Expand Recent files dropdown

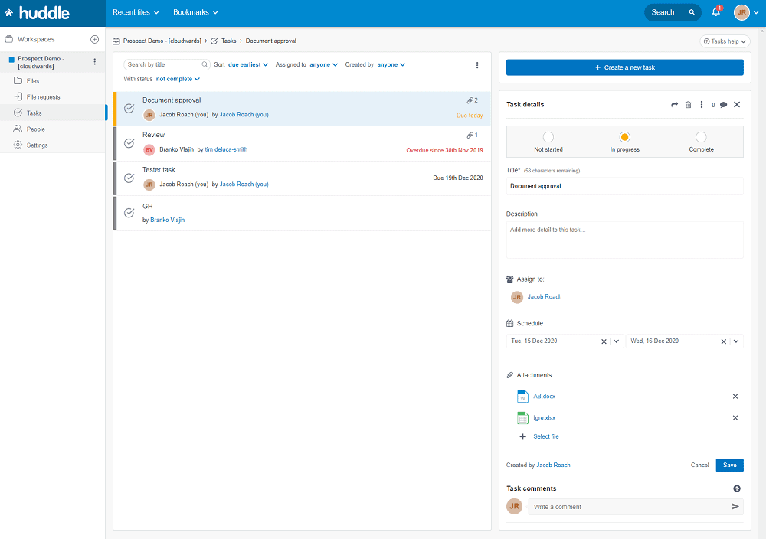pyautogui.click(x=136, y=12)
